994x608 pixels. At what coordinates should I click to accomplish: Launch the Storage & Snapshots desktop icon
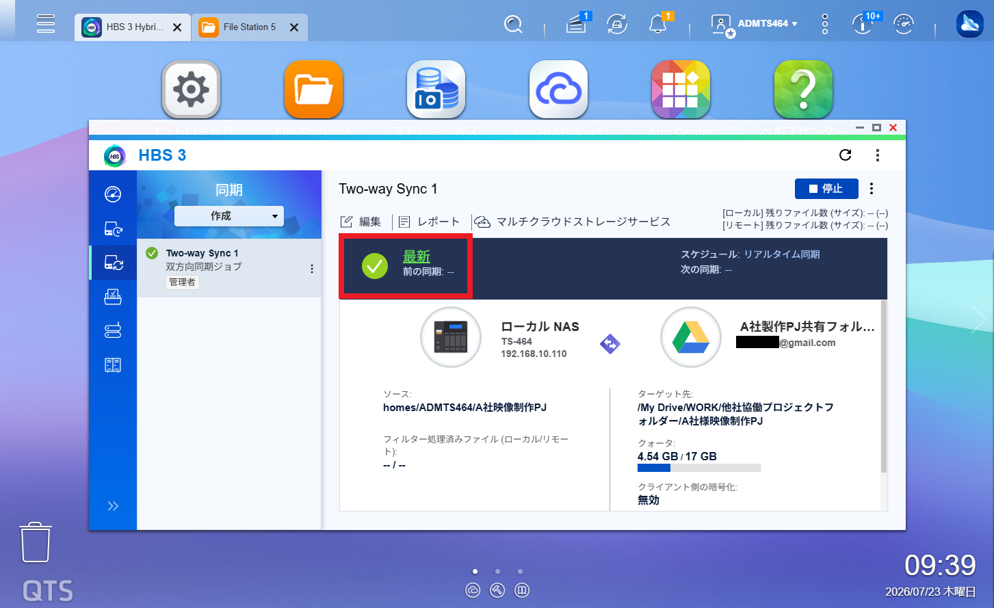(436, 90)
